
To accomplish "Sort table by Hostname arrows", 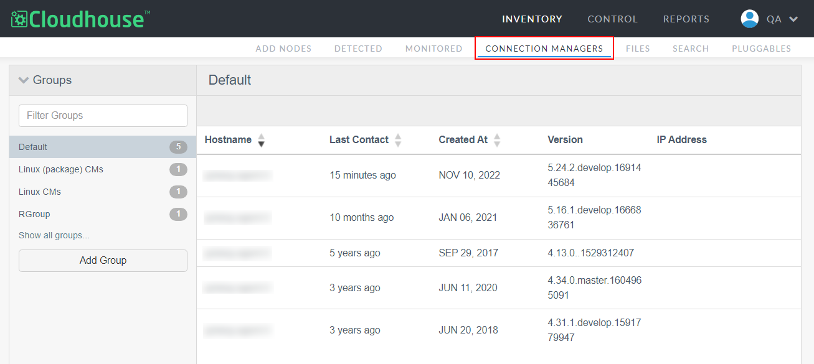I will pyautogui.click(x=262, y=140).
